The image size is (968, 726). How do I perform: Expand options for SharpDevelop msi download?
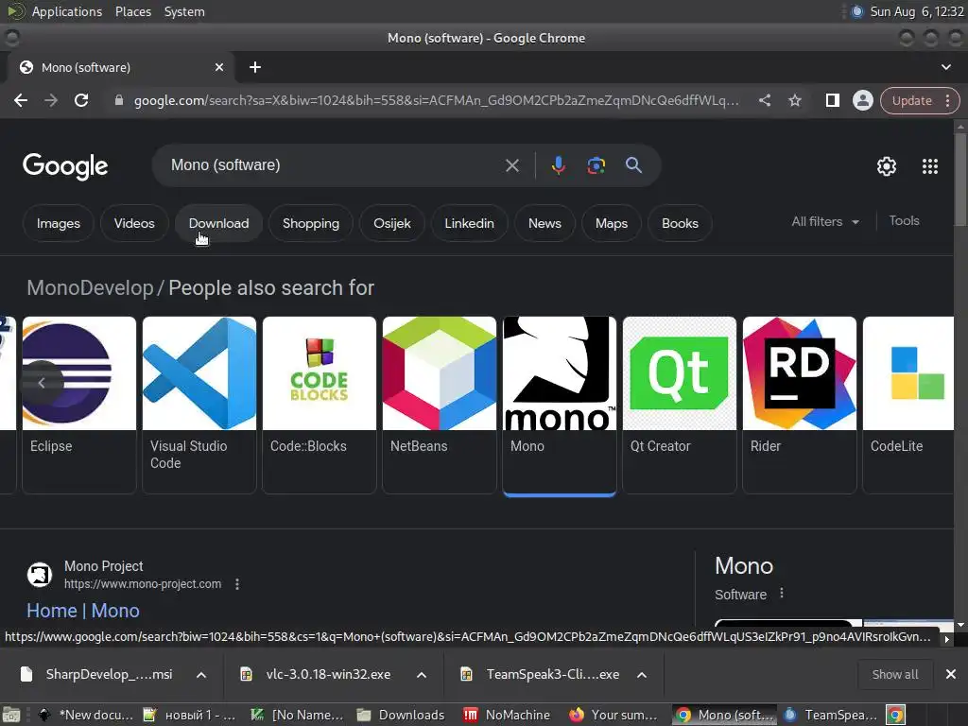pyautogui.click(x=201, y=675)
